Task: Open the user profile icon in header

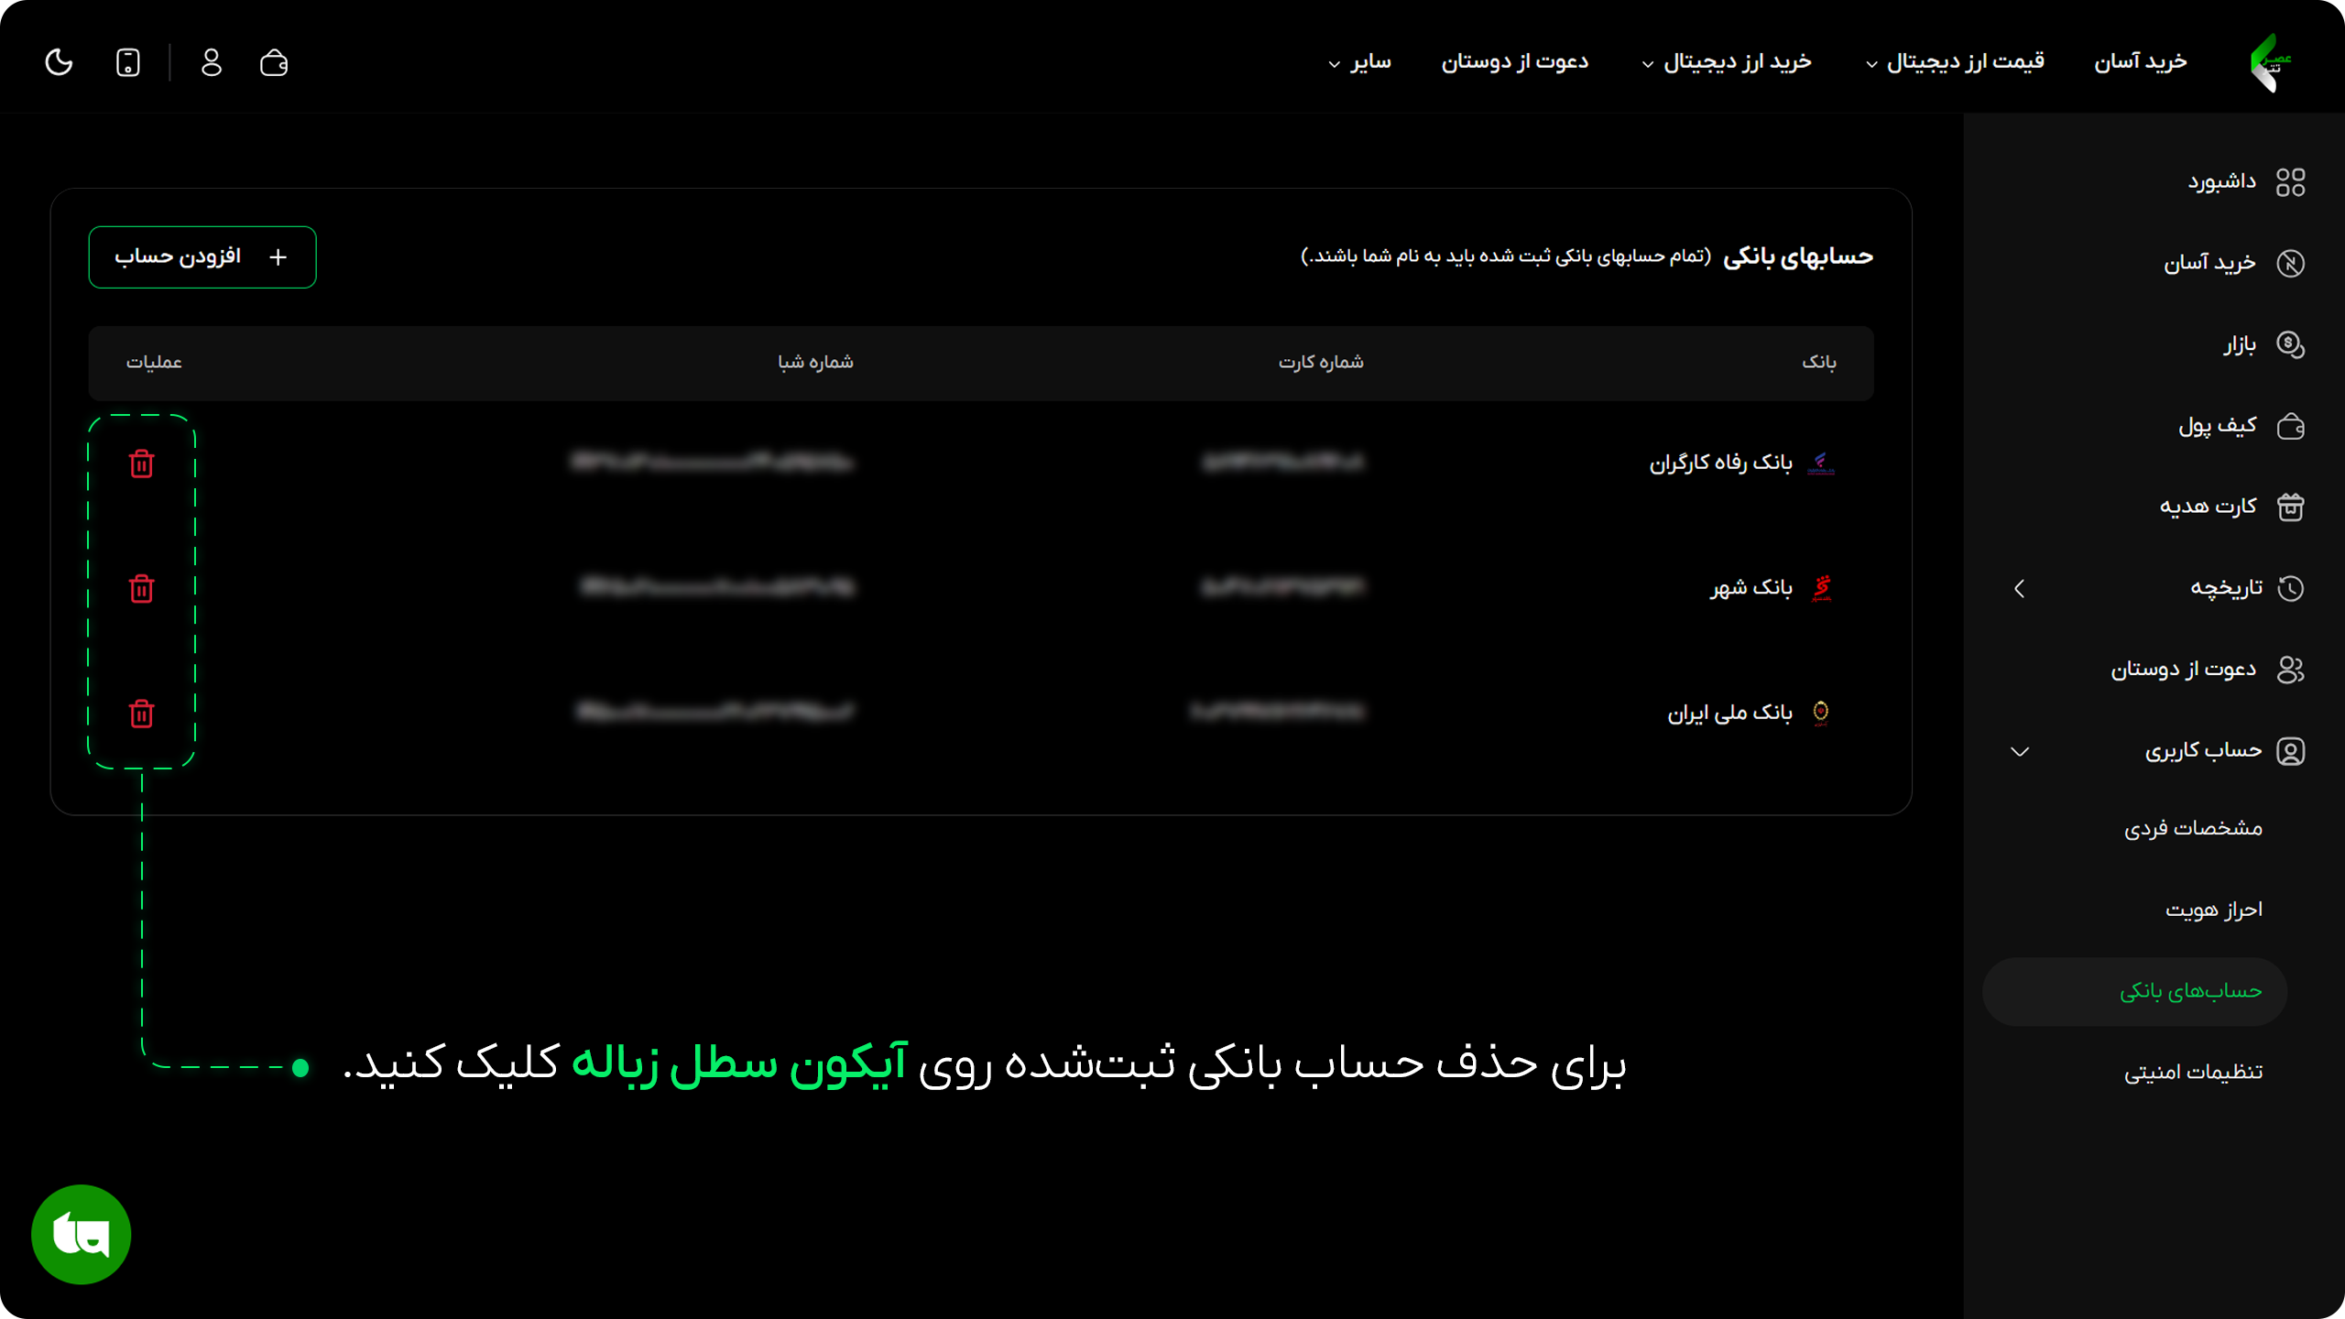Action: [x=212, y=62]
